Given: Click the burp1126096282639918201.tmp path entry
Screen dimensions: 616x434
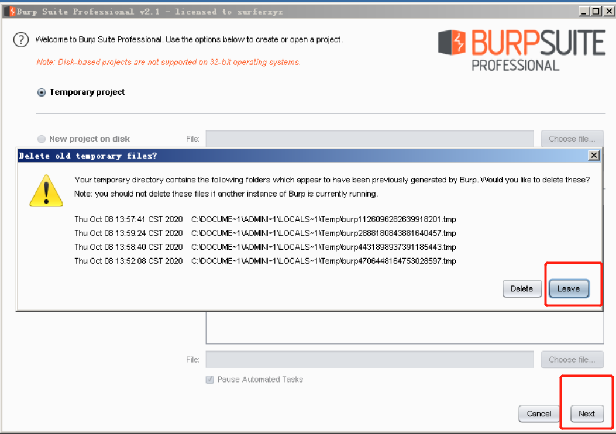Looking at the screenshot, I should 324,219.
